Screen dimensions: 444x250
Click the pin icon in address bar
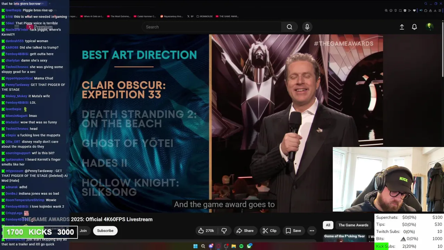(x=395, y=10)
